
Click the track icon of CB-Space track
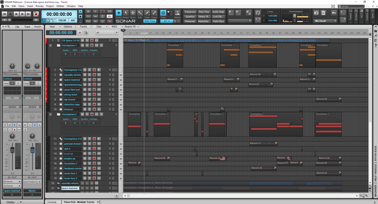(58, 40)
